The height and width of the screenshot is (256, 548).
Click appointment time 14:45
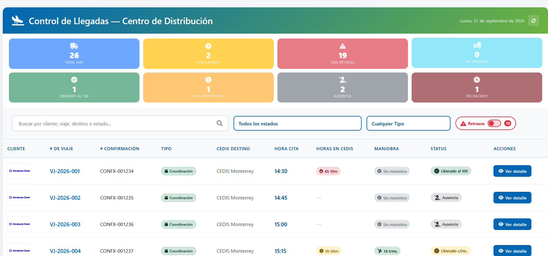[281, 198]
